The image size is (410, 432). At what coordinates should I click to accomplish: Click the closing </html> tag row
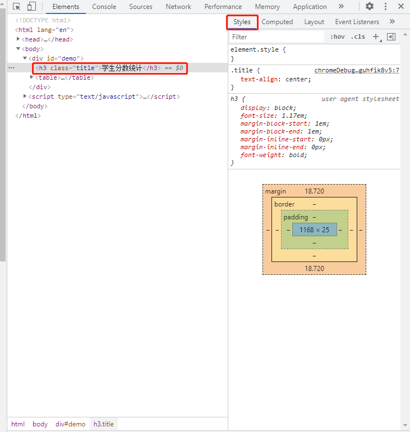click(x=28, y=116)
